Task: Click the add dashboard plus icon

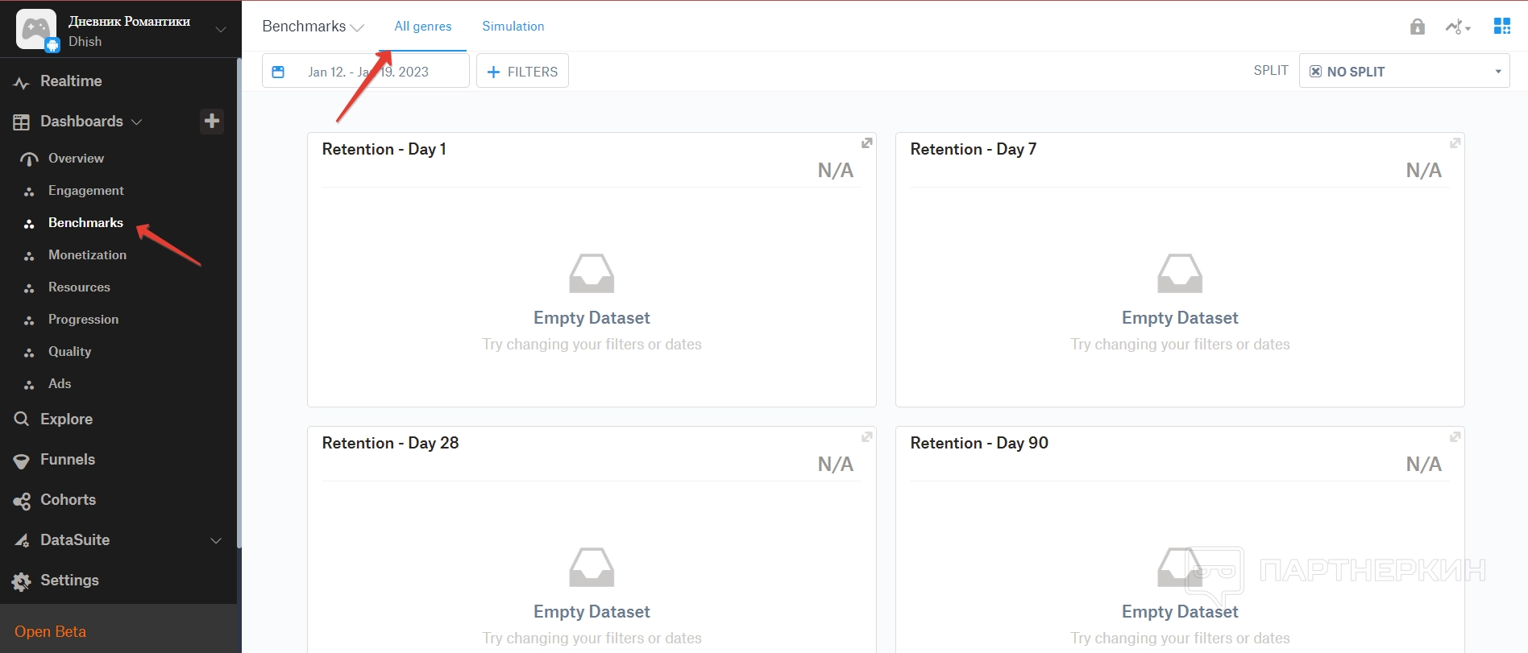Action: (212, 121)
